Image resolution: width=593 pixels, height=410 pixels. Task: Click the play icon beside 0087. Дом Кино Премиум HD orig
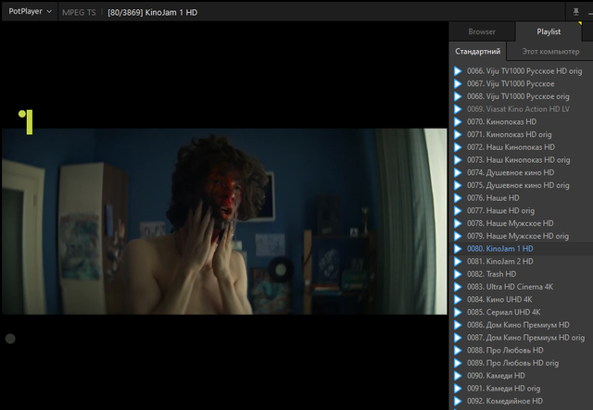point(458,338)
